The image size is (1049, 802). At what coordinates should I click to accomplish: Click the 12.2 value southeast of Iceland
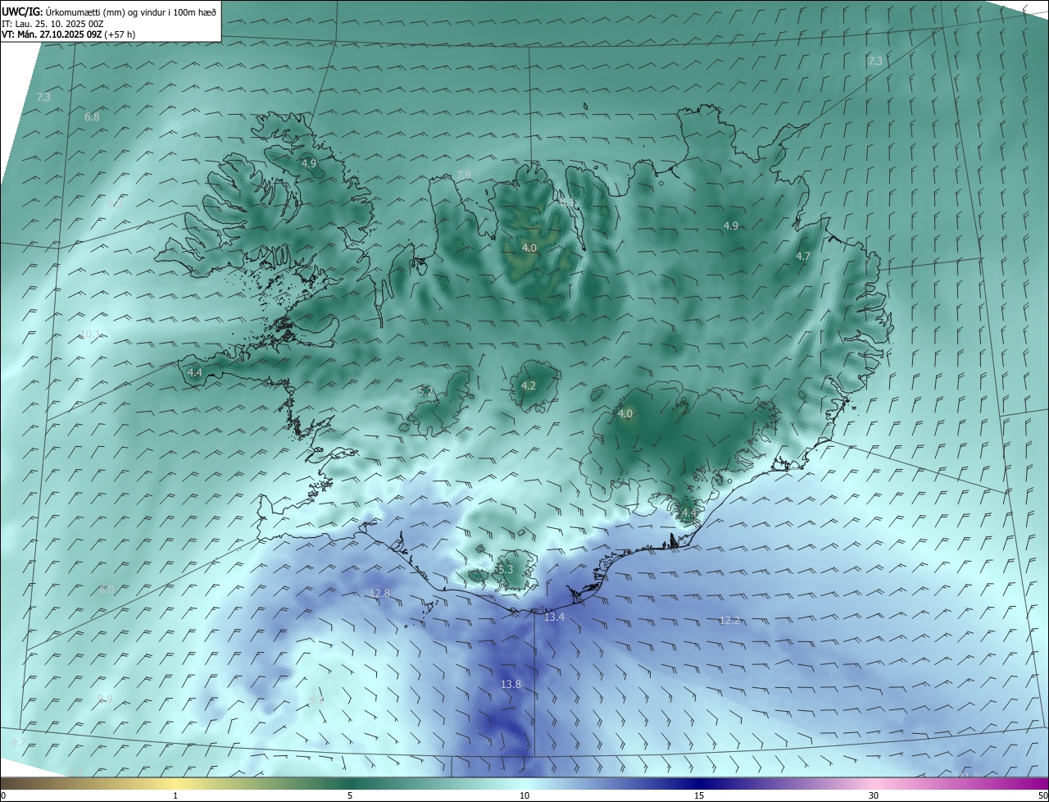[x=729, y=620]
